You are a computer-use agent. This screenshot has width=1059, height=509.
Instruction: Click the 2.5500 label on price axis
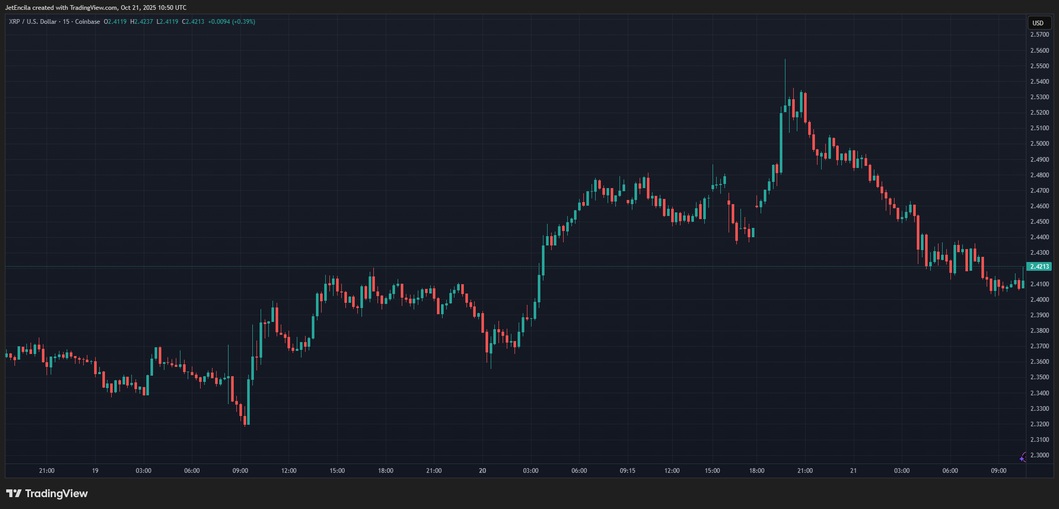(1039, 66)
